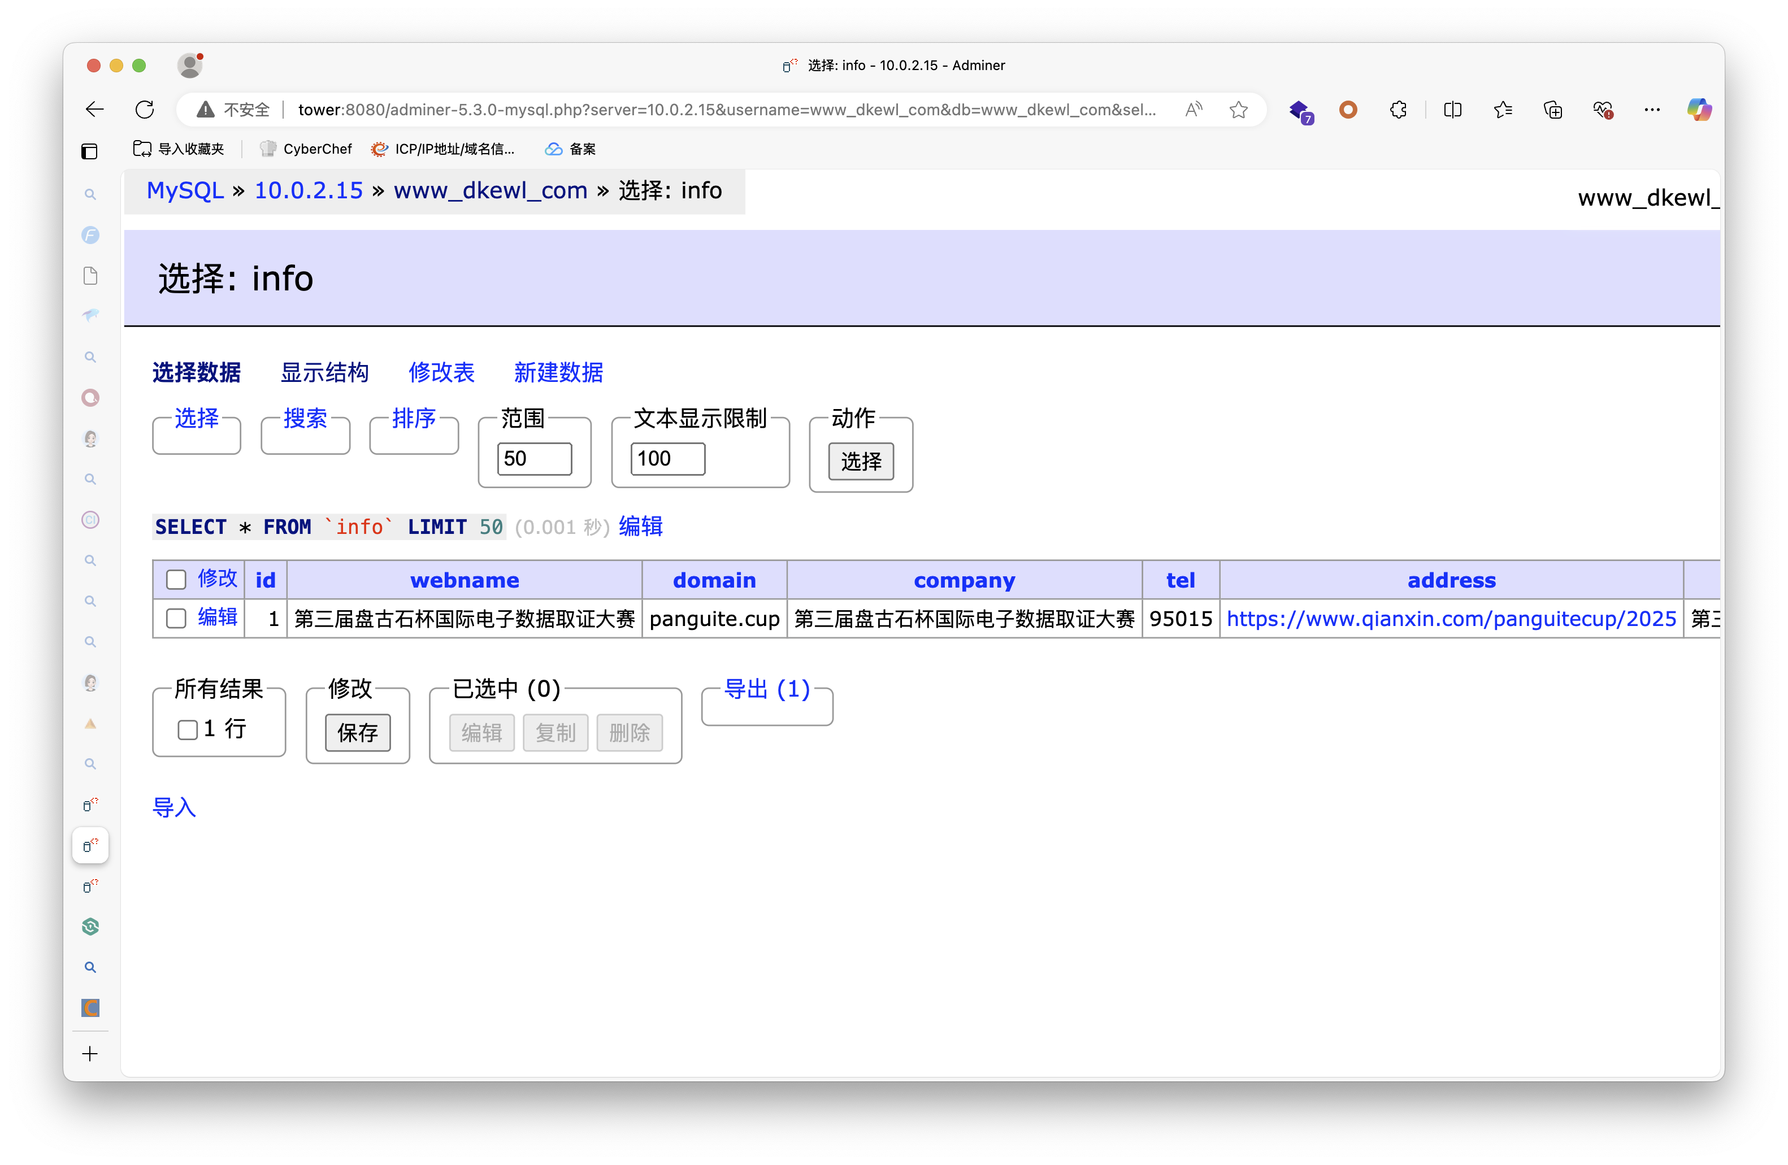Image resolution: width=1788 pixels, height=1165 pixels.
Task: Go back using the browser back arrow
Action: click(95, 110)
